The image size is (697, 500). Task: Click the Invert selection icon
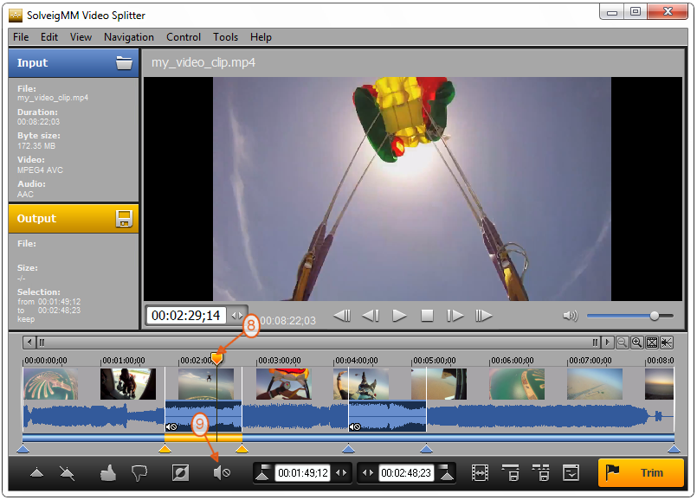[180, 473]
